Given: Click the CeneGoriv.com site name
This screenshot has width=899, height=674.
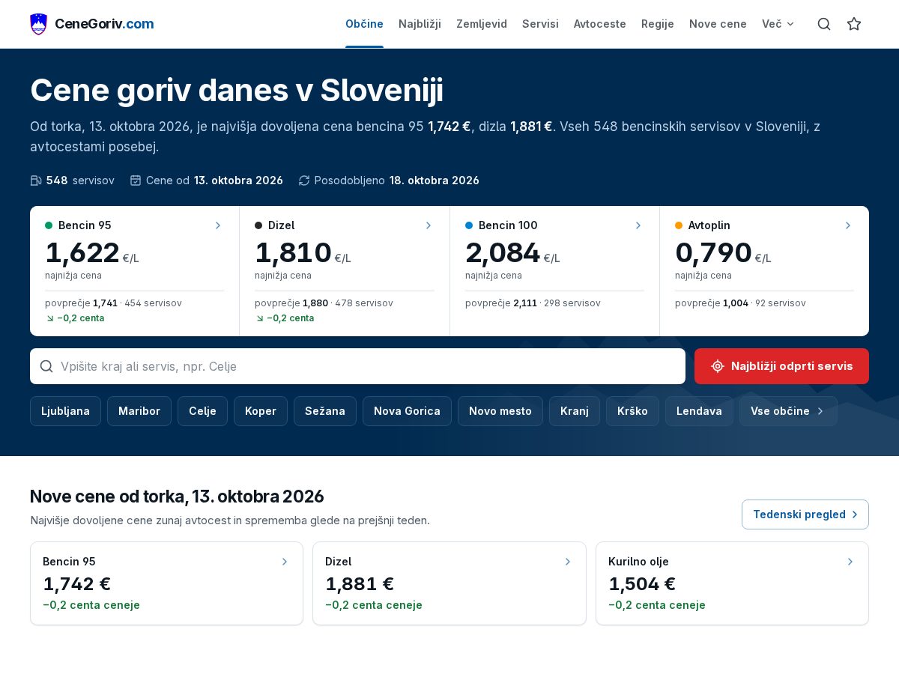Looking at the screenshot, I should 104,24.
